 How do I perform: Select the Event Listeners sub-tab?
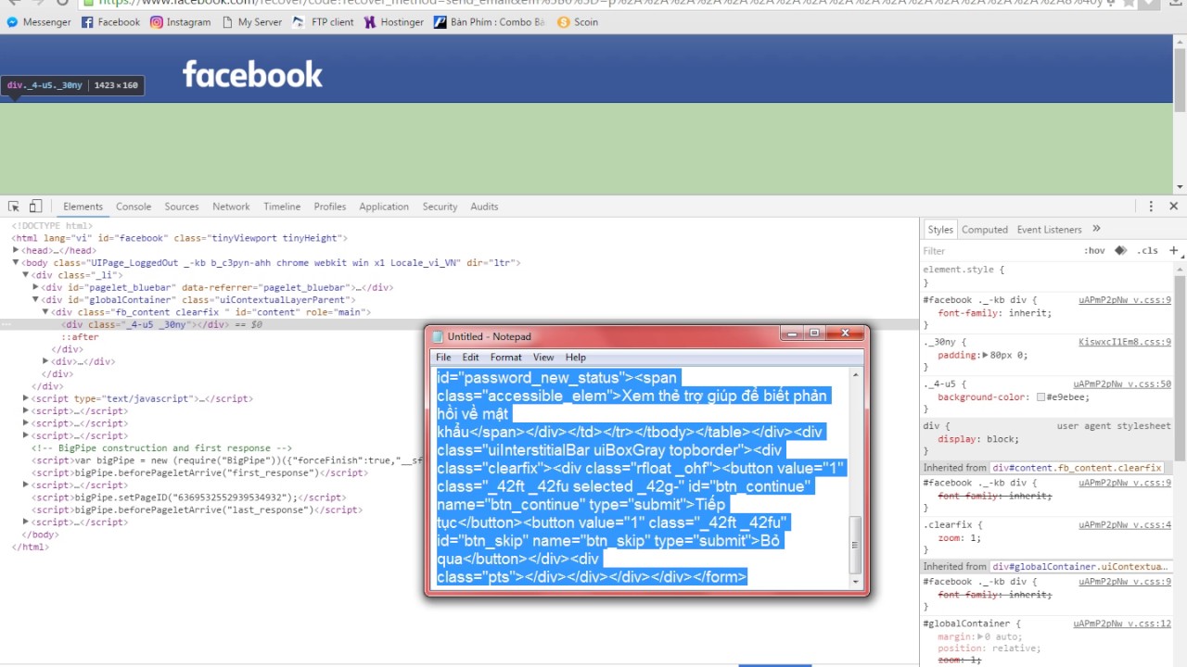click(x=1049, y=230)
